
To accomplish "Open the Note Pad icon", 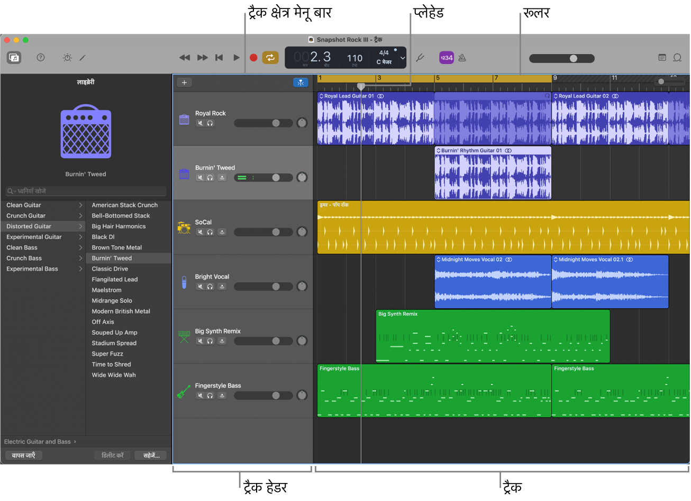I will 662,58.
